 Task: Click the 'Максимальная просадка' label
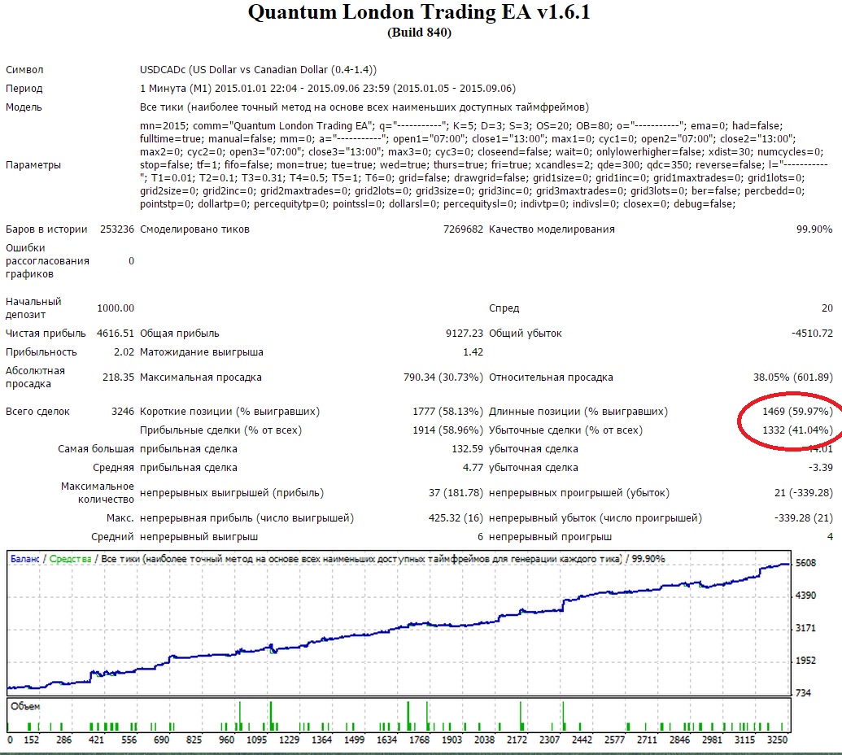click(x=201, y=377)
